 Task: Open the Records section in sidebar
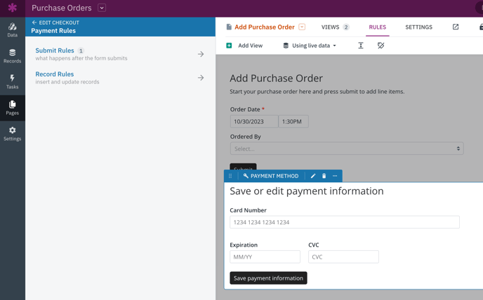coord(13,56)
